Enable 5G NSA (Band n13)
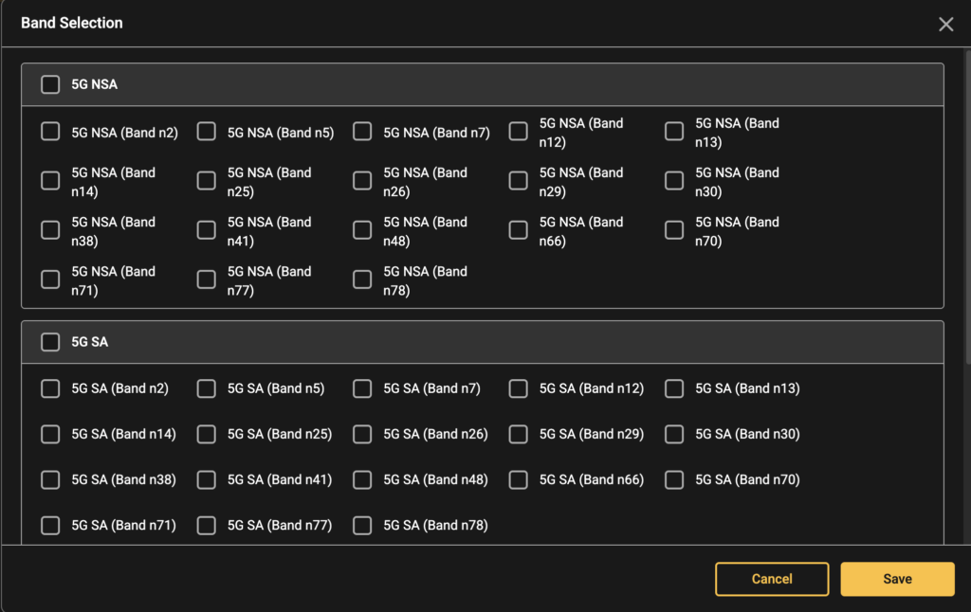The height and width of the screenshot is (612, 971). [674, 132]
